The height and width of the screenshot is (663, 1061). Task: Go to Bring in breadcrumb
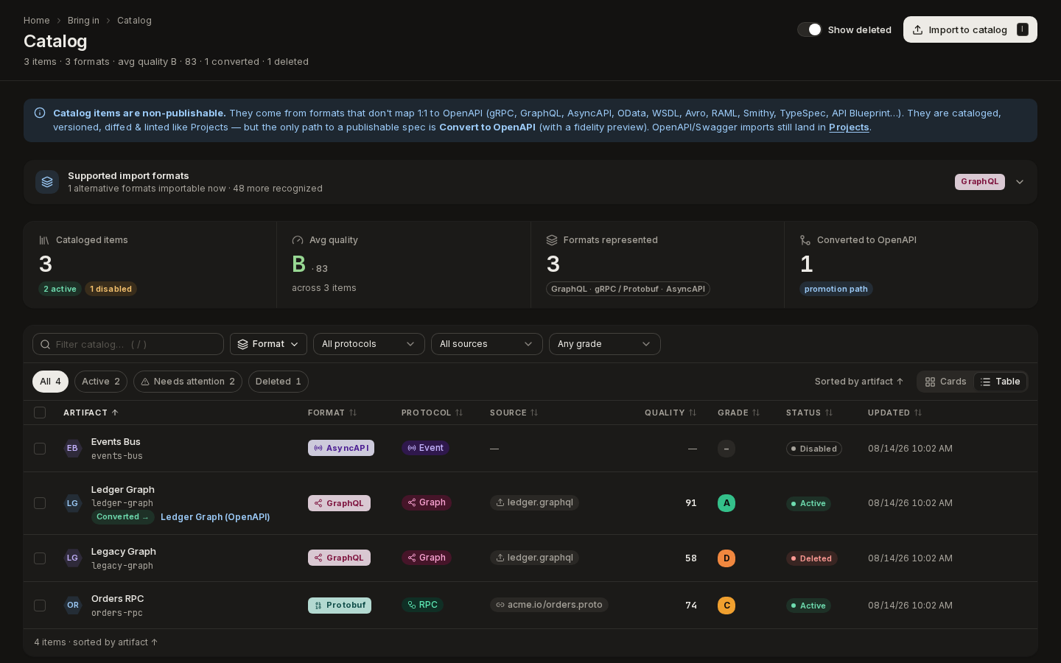pyautogui.click(x=83, y=21)
